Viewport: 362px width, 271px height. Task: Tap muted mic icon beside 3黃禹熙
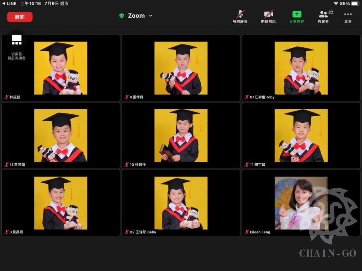click(x=6, y=232)
